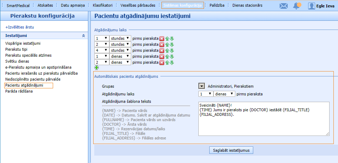Click in the reminder template text area
Screen dimensions: 338x163
pyautogui.click(x=264, y=123)
